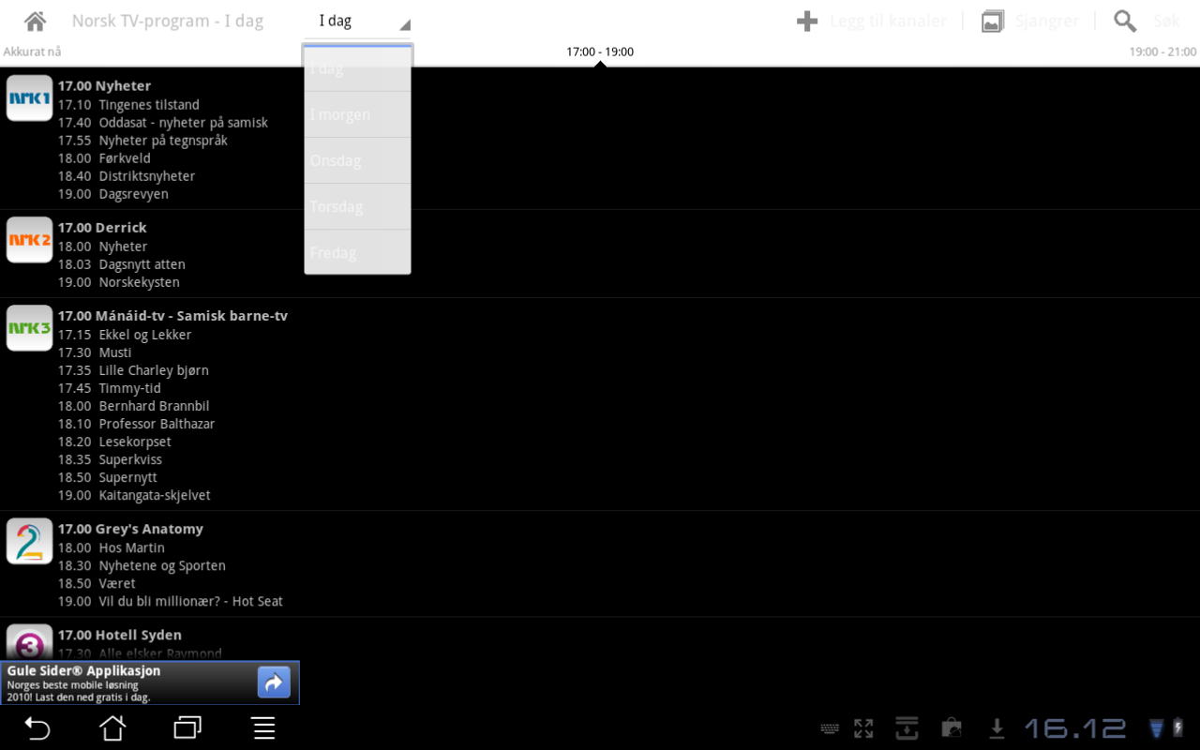Open the NRK3 channel logo

tap(29, 328)
